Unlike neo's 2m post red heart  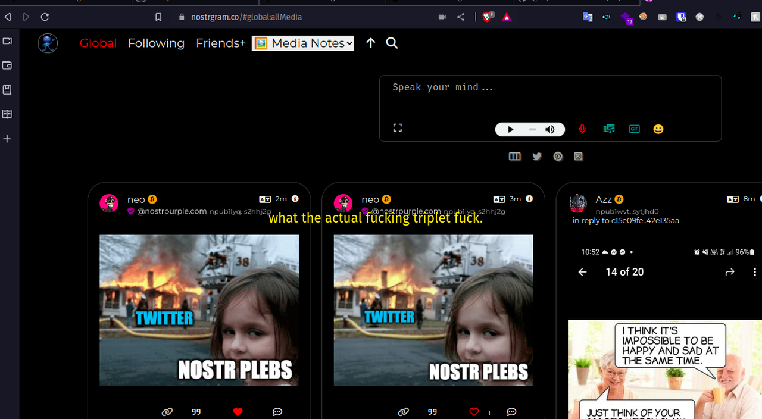tap(238, 412)
